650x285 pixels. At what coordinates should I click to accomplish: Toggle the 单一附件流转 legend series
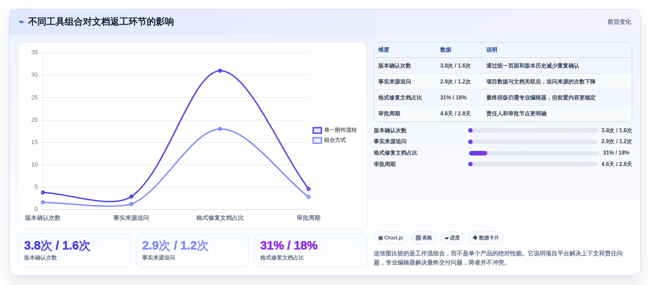[335, 130]
